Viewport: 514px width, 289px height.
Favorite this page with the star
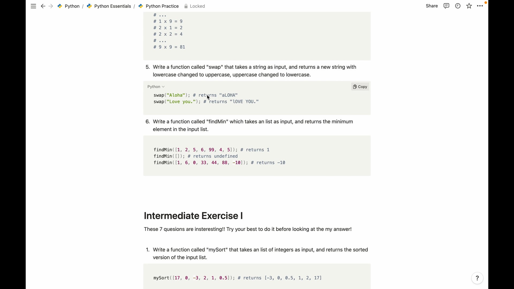coord(469,6)
